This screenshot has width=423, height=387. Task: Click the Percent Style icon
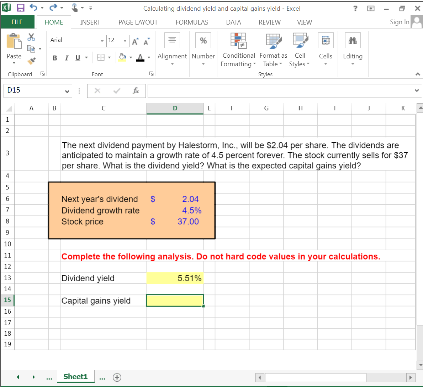(203, 40)
